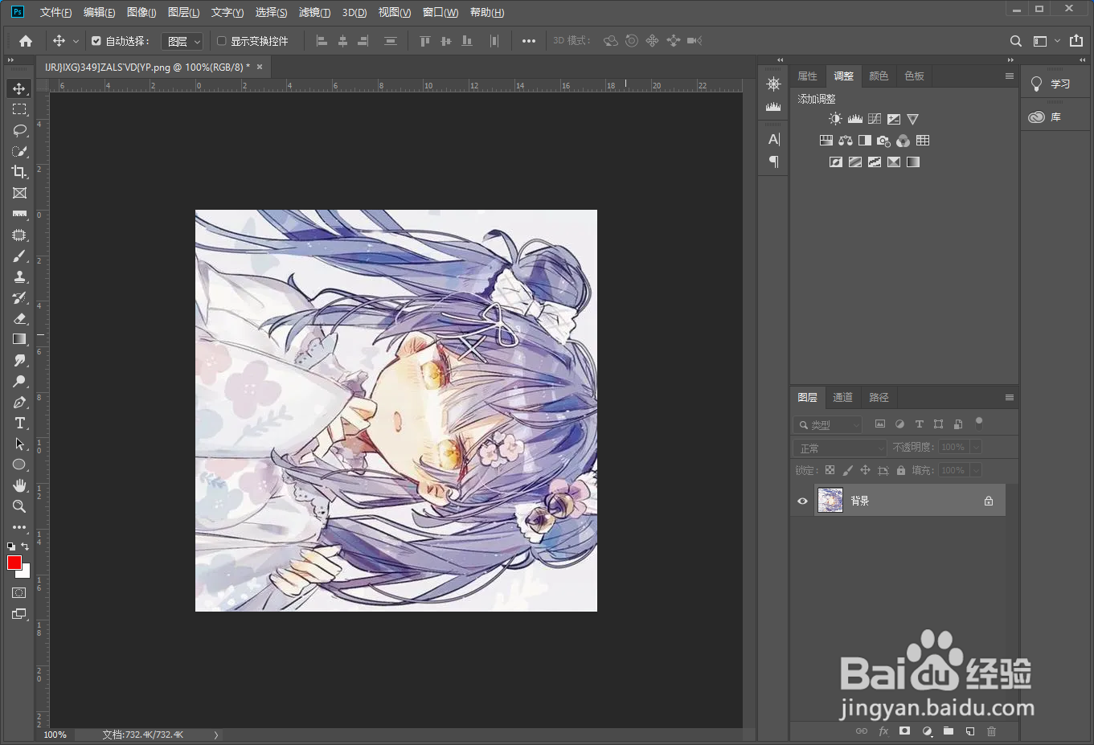The width and height of the screenshot is (1094, 745).
Task: Delete layer with the trash icon
Action: point(991,731)
